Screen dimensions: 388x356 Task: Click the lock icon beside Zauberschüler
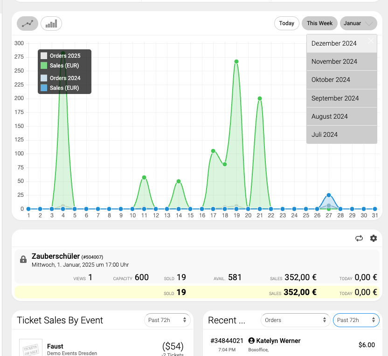pos(23,260)
